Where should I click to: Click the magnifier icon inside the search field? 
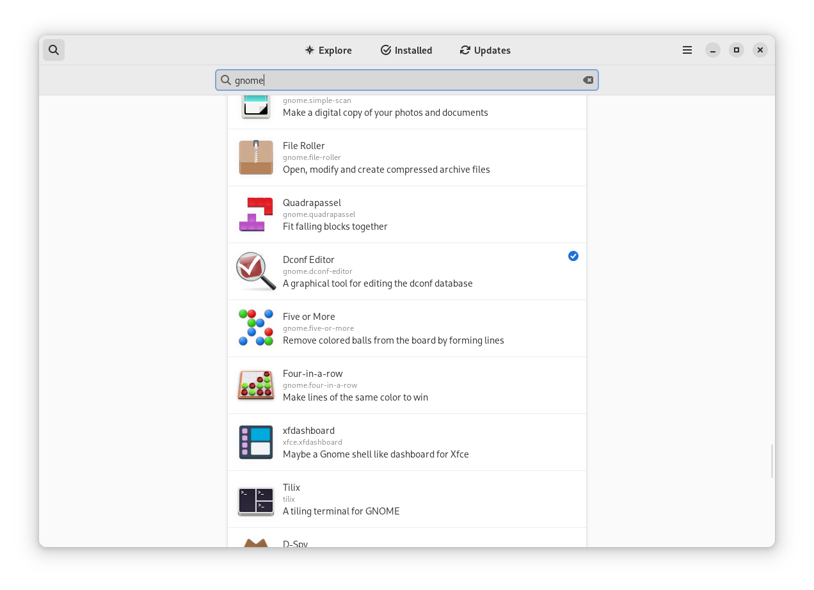point(225,80)
